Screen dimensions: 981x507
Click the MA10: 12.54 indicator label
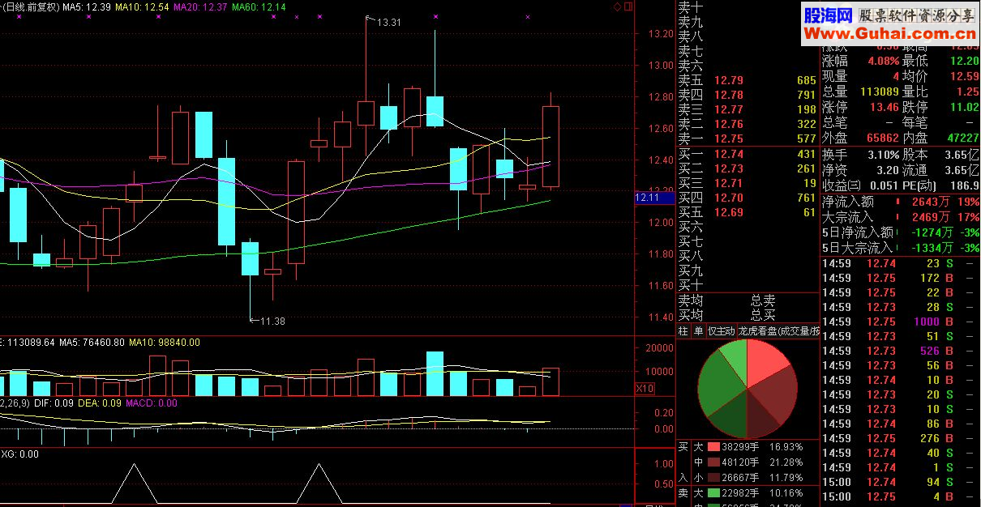pyautogui.click(x=143, y=7)
